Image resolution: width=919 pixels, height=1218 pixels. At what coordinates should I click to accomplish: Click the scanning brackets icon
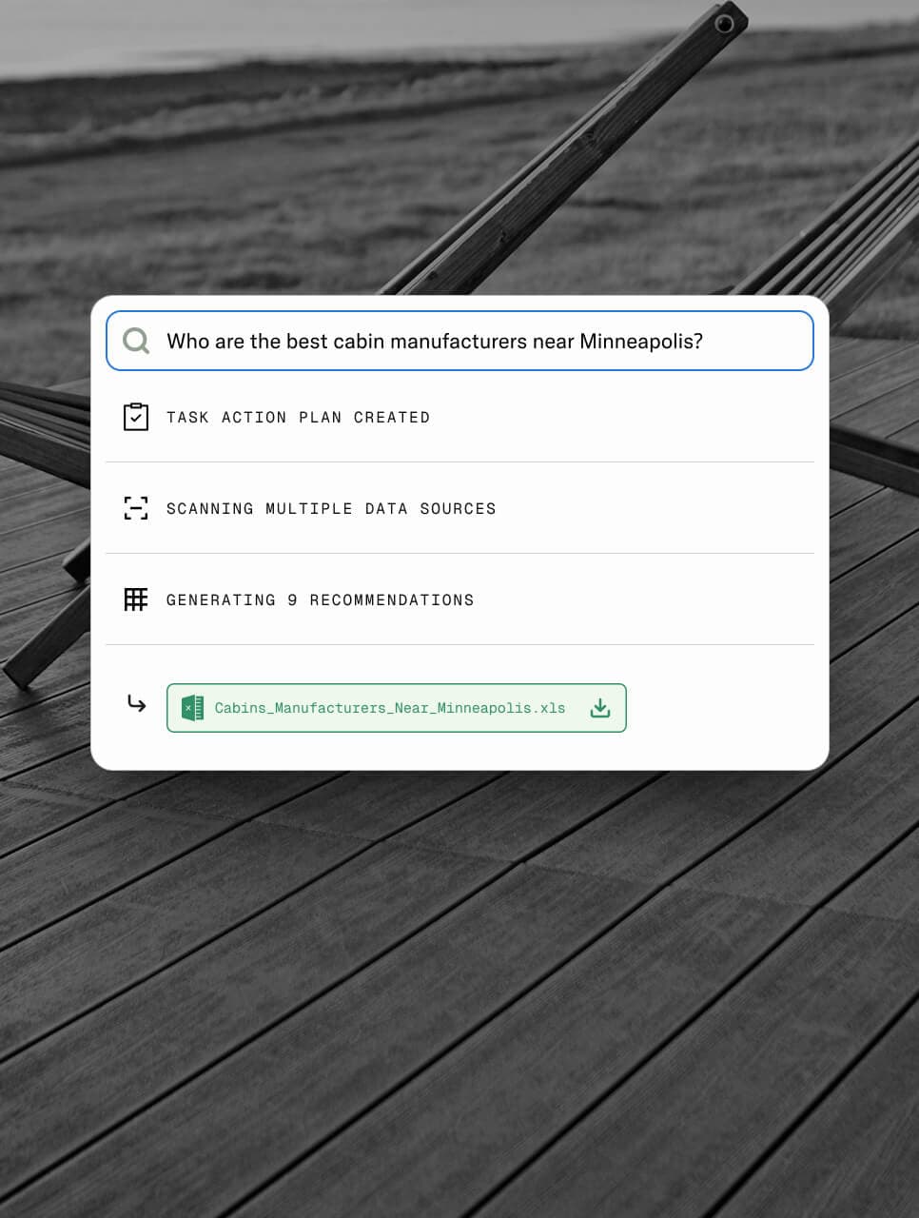(x=136, y=508)
